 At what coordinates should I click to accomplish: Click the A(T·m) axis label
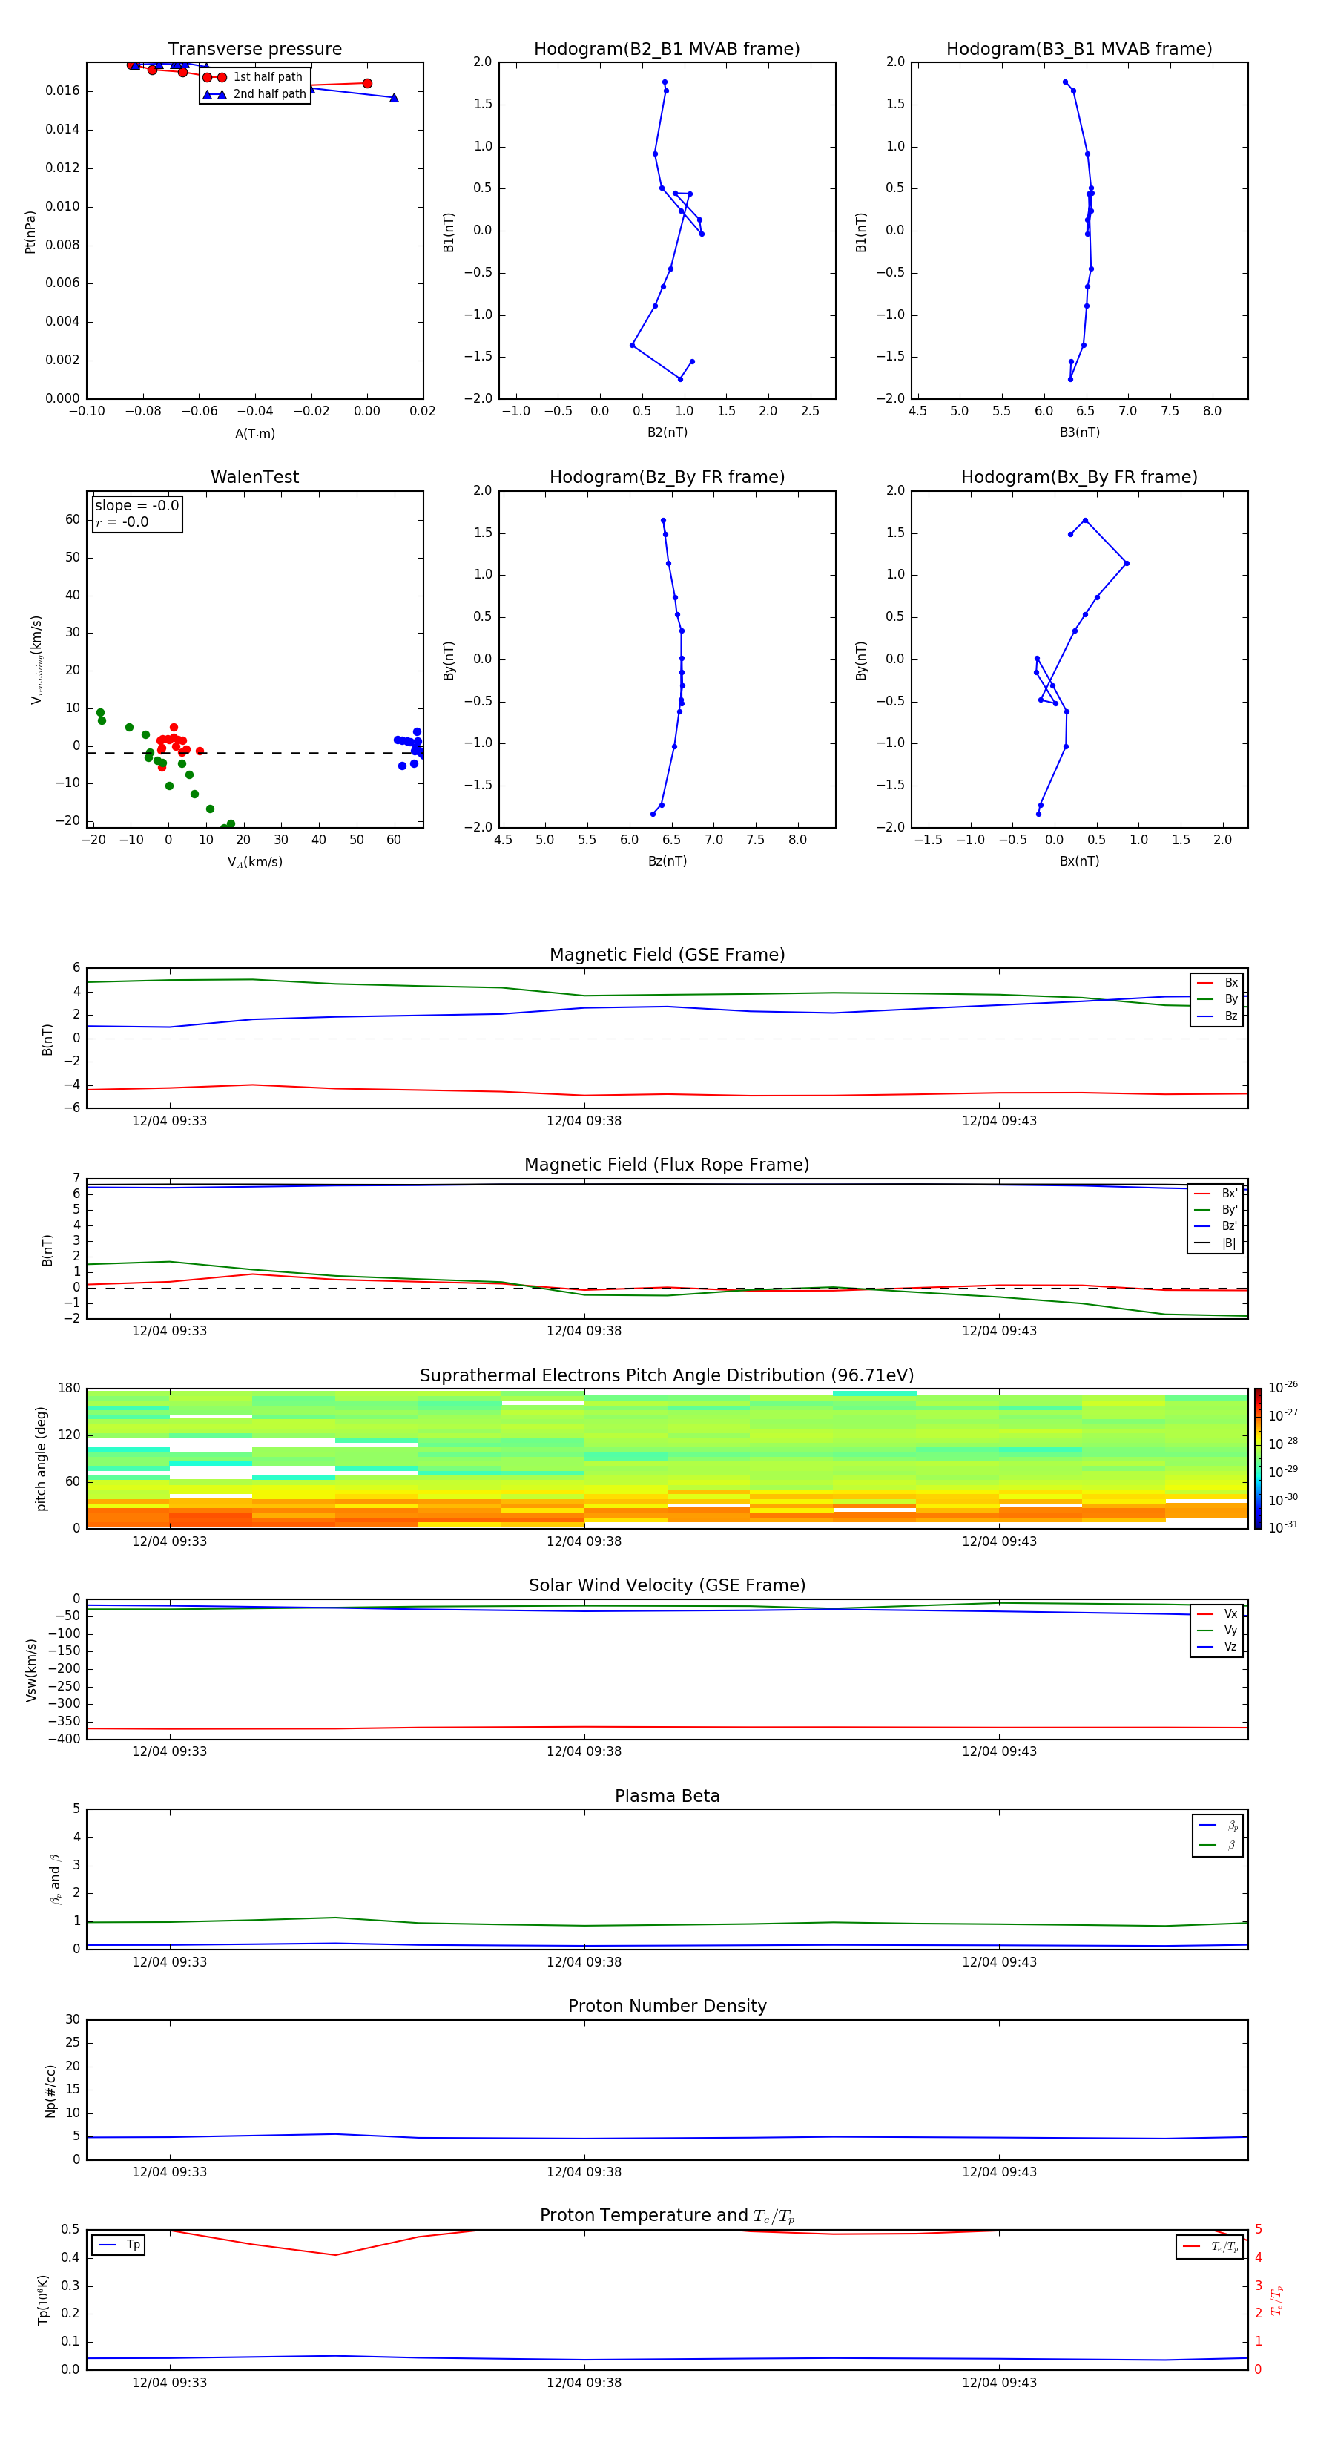tap(254, 433)
